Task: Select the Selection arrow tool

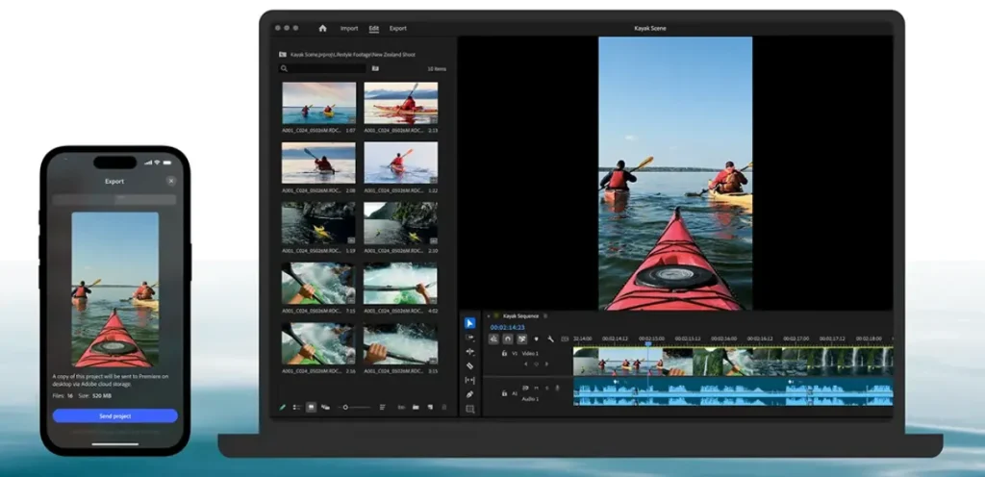Action: [469, 323]
